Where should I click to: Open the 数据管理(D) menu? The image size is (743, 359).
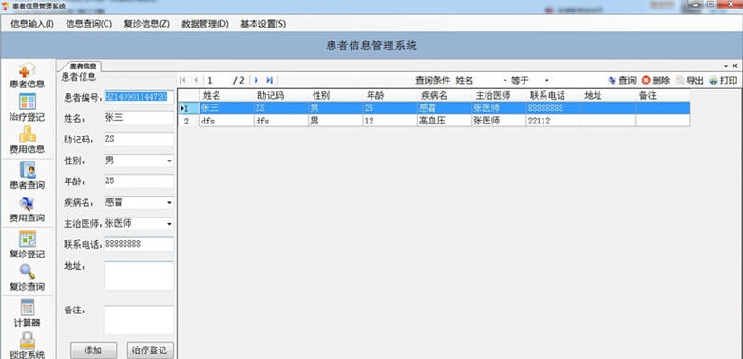(x=205, y=24)
